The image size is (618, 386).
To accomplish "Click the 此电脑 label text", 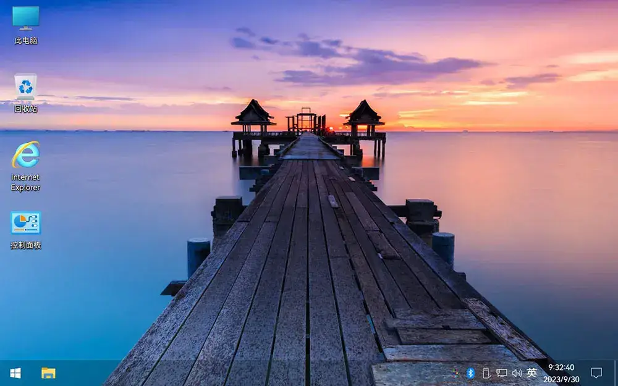I will pyautogui.click(x=25, y=40).
